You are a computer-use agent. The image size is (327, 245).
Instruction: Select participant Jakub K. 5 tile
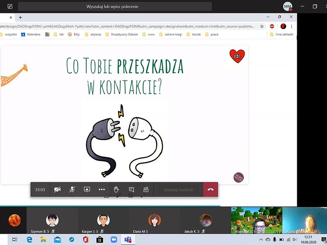[206, 220]
